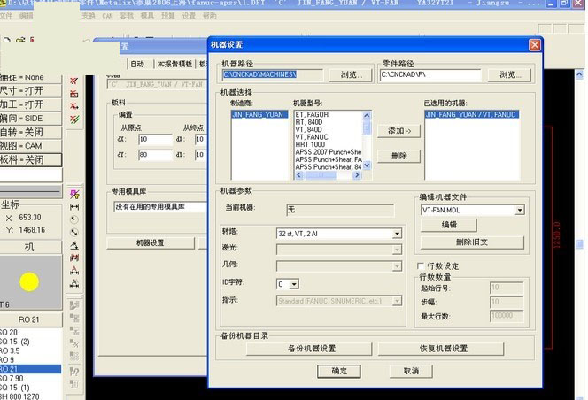
Task: Click the yellow circle tool preview
Action: click(x=29, y=282)
